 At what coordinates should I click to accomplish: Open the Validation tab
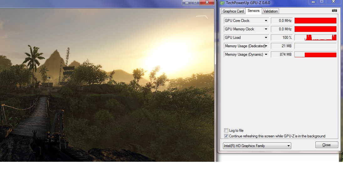coord(270,11)
